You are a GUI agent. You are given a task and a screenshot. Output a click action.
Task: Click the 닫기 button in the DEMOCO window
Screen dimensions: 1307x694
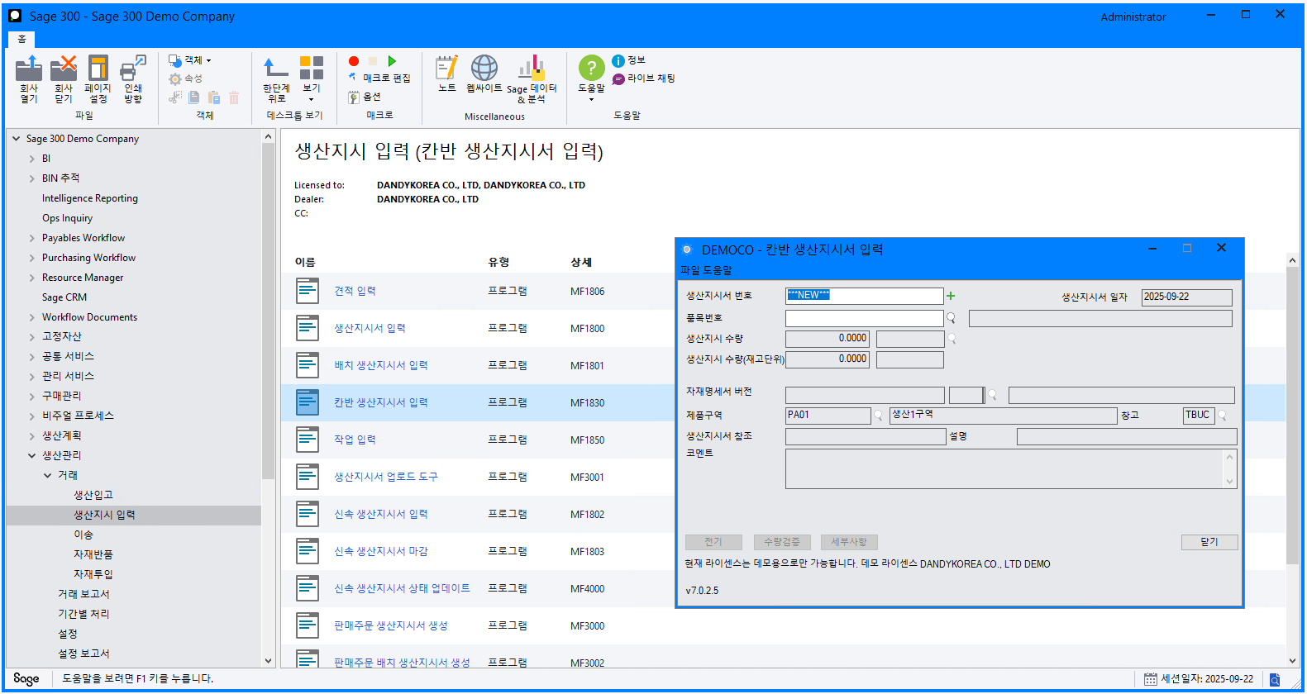click(x=1209, y=542)
